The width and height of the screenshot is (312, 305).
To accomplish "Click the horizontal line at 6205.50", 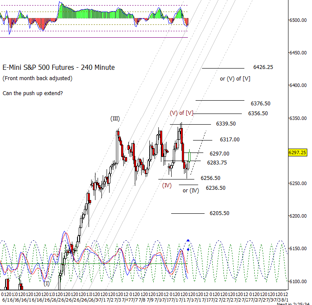I will [188, 214].
